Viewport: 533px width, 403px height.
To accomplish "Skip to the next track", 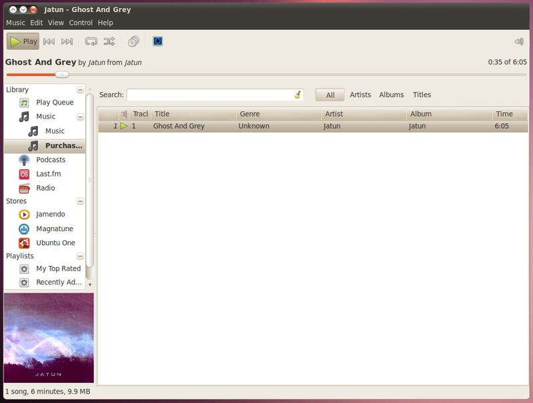I will [x=67, y=41].
